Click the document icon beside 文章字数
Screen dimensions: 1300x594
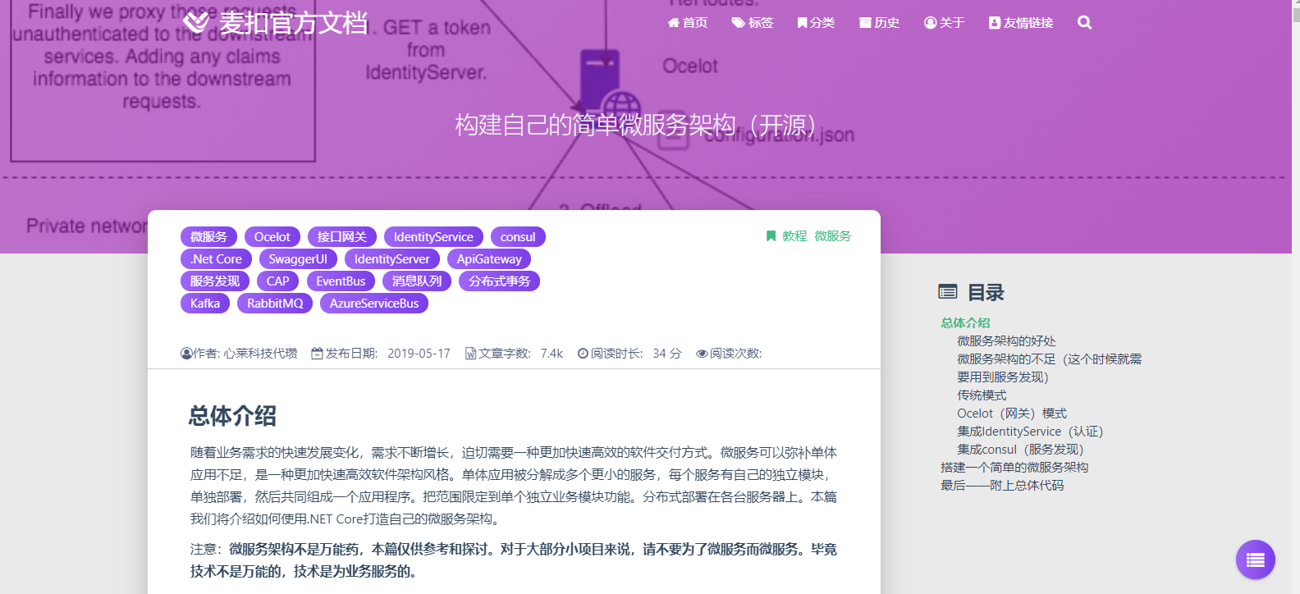471,354
